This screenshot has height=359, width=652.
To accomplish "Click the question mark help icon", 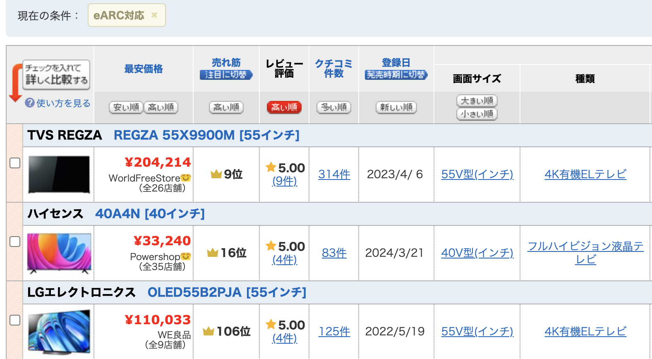I will [x=30, y=103].
